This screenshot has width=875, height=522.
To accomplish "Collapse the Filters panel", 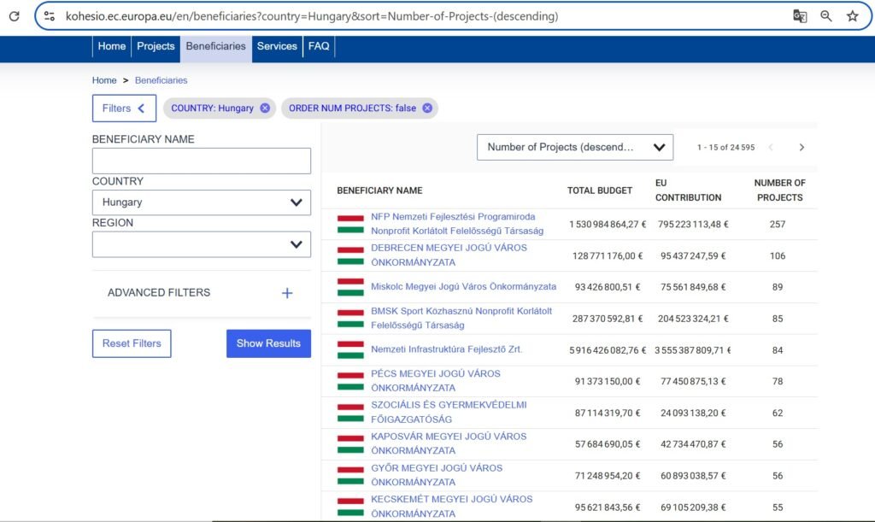I will pos(124,109).
